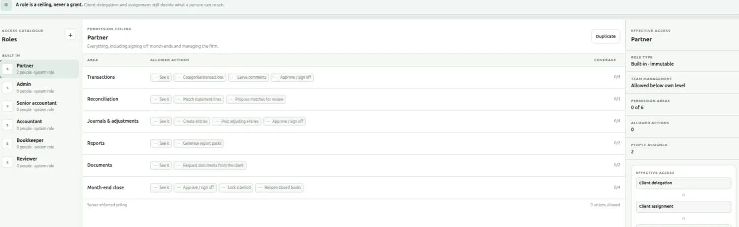Toggle See it for Journals & adjustments

point(161,121)
